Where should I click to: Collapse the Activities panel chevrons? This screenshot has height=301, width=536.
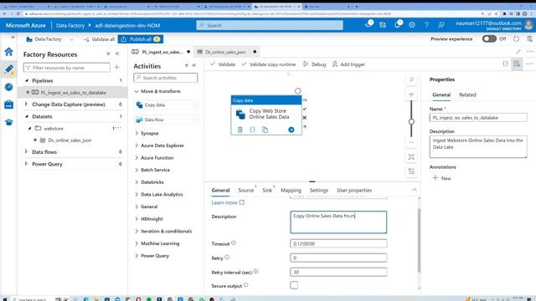pos(193,65)
